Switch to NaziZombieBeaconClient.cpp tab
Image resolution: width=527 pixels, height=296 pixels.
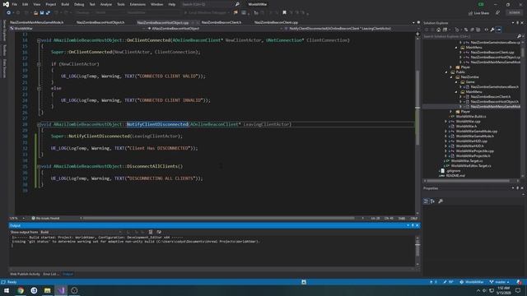pos(276,22)
